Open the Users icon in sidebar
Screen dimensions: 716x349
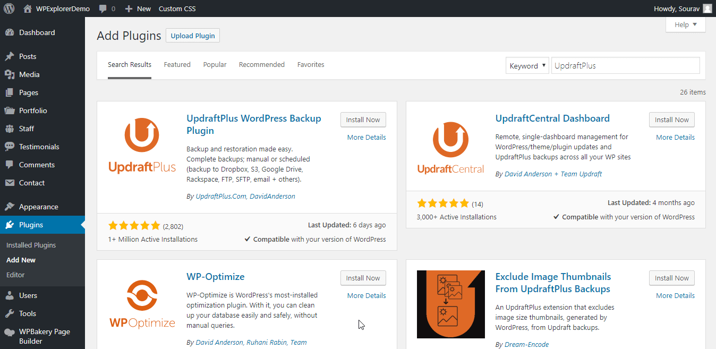point(11,295)
